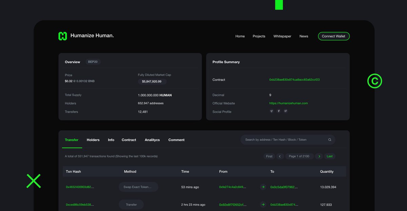Click the Page 1 of 2100 indicator

click(299, 156)
